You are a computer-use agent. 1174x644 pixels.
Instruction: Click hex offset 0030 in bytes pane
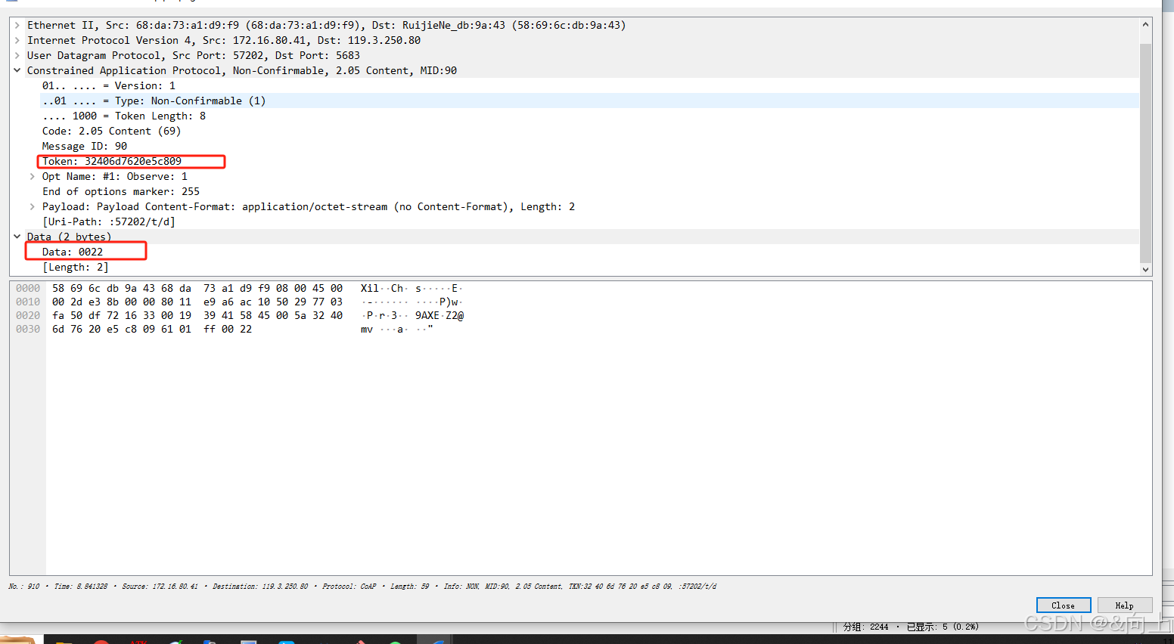[x=28, y=329]
